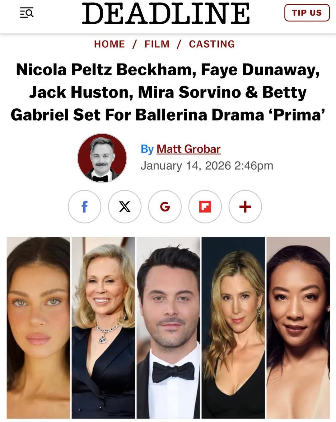Click the January 14, 2026 publication date
Viewport: 336px width, 422px height.
(x=186, y=166)
